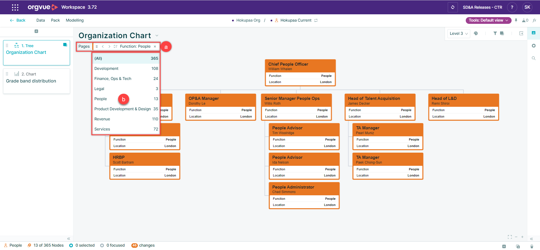
Task: Click the ring node icon in right sidebar
Action: [534, 46]
